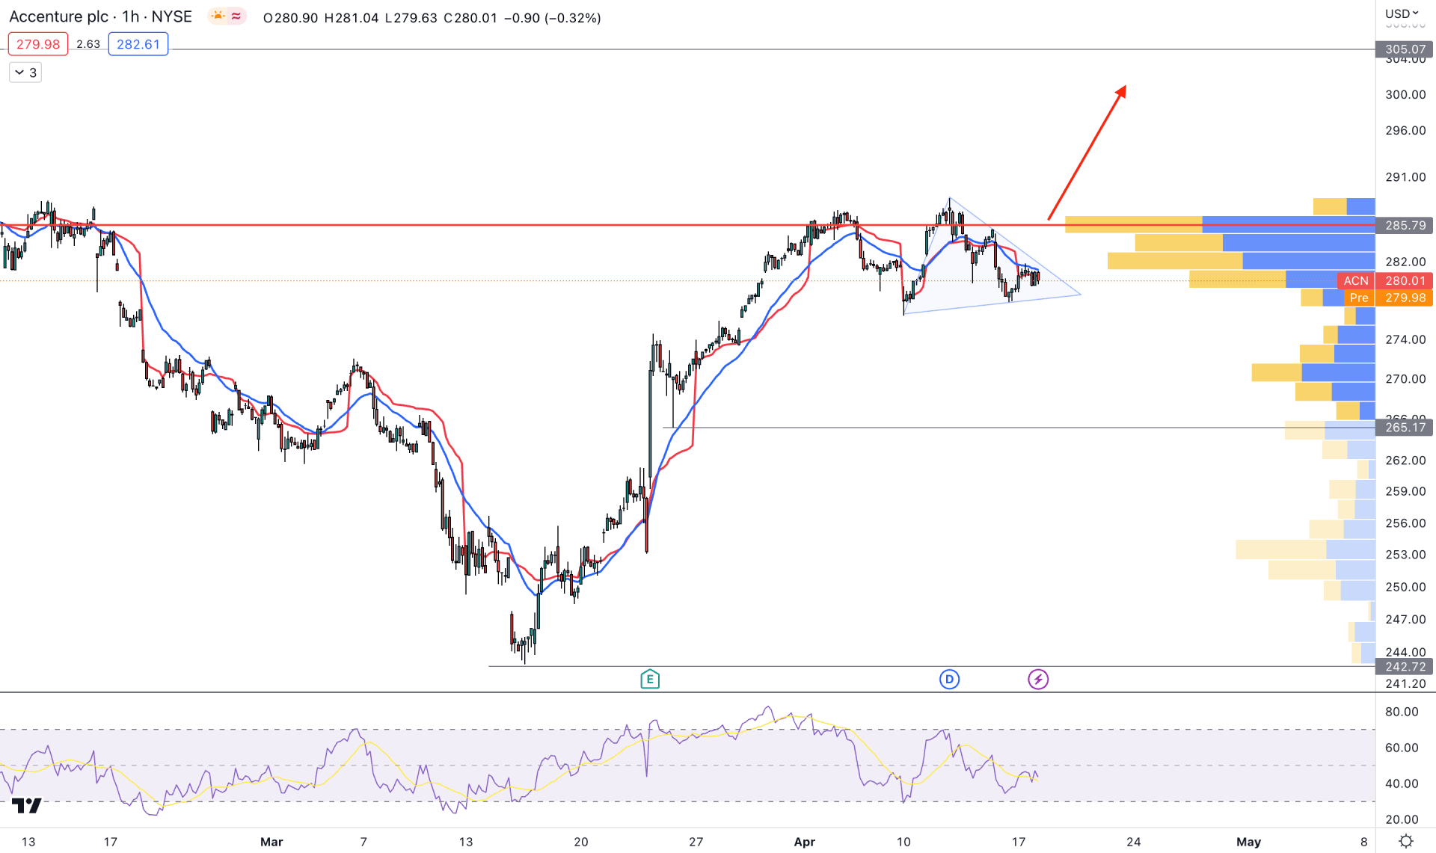Screen dimensions: 1436x853
Task: Click the 80.00 RSI scale label
Action: [1402, 712]
